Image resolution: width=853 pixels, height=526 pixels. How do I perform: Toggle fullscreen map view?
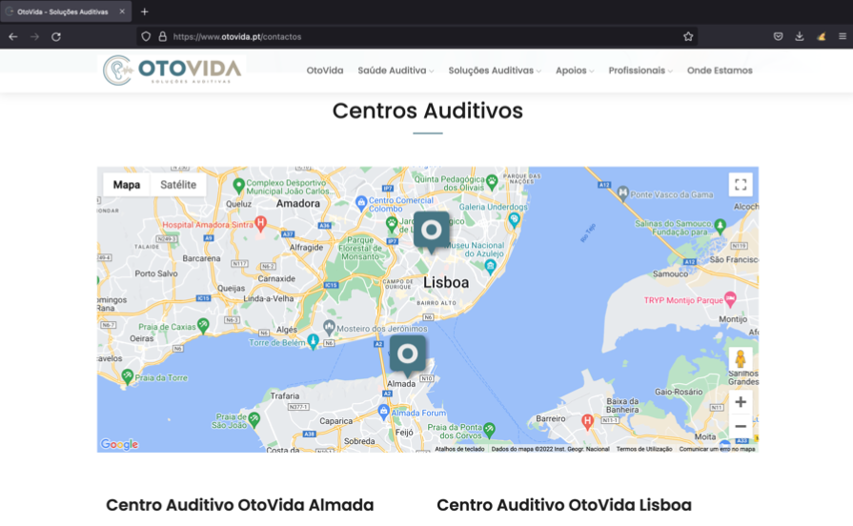tap(741, 185)
